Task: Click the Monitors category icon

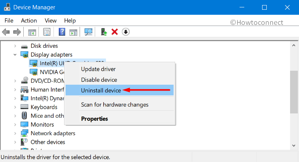Action: point(24,124)
